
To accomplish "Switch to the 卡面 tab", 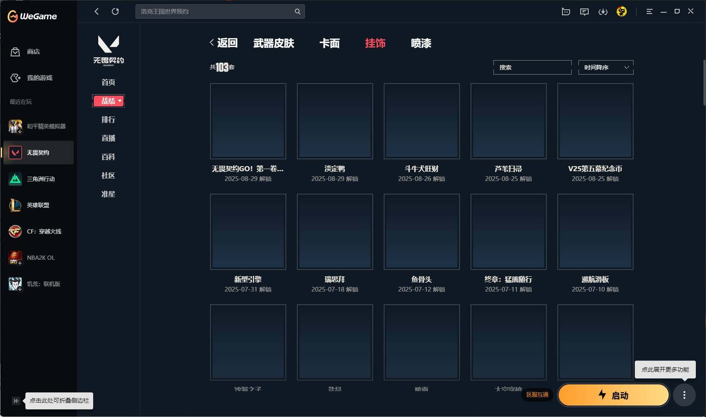I will tap(329, 43).
